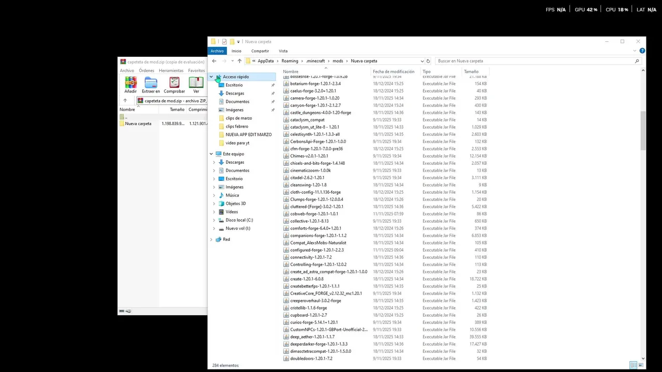Open NUEVA APP EDIT MARZO folder
This screenshot has width=662, height=372.
(248, 135)
